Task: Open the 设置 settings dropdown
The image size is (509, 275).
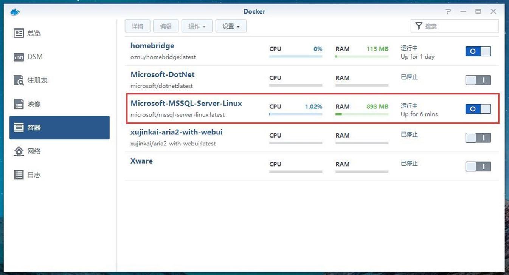Action: point(231,26)
